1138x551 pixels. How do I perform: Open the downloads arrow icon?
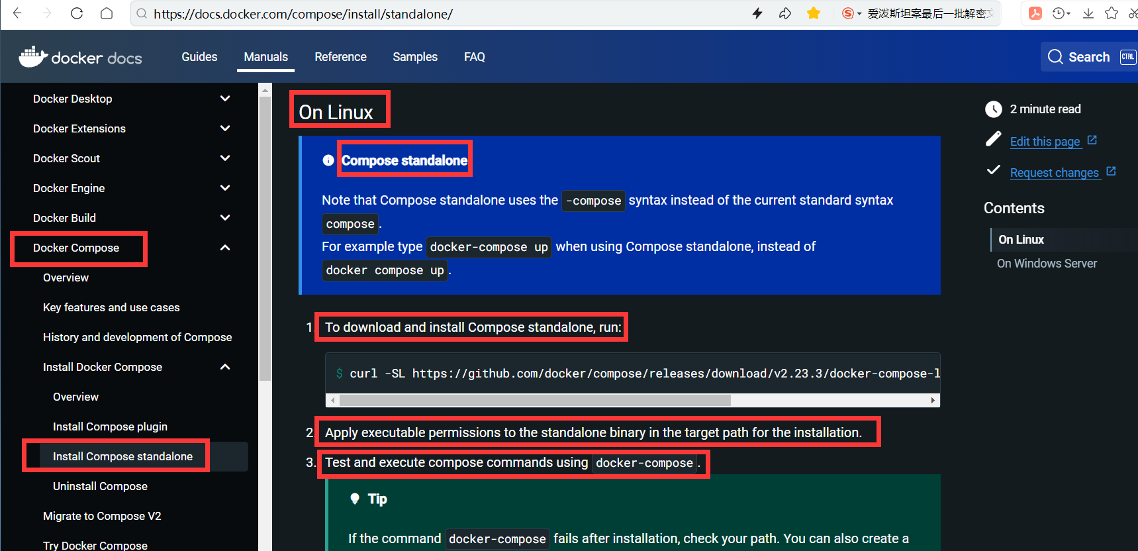coord(1088,13)
